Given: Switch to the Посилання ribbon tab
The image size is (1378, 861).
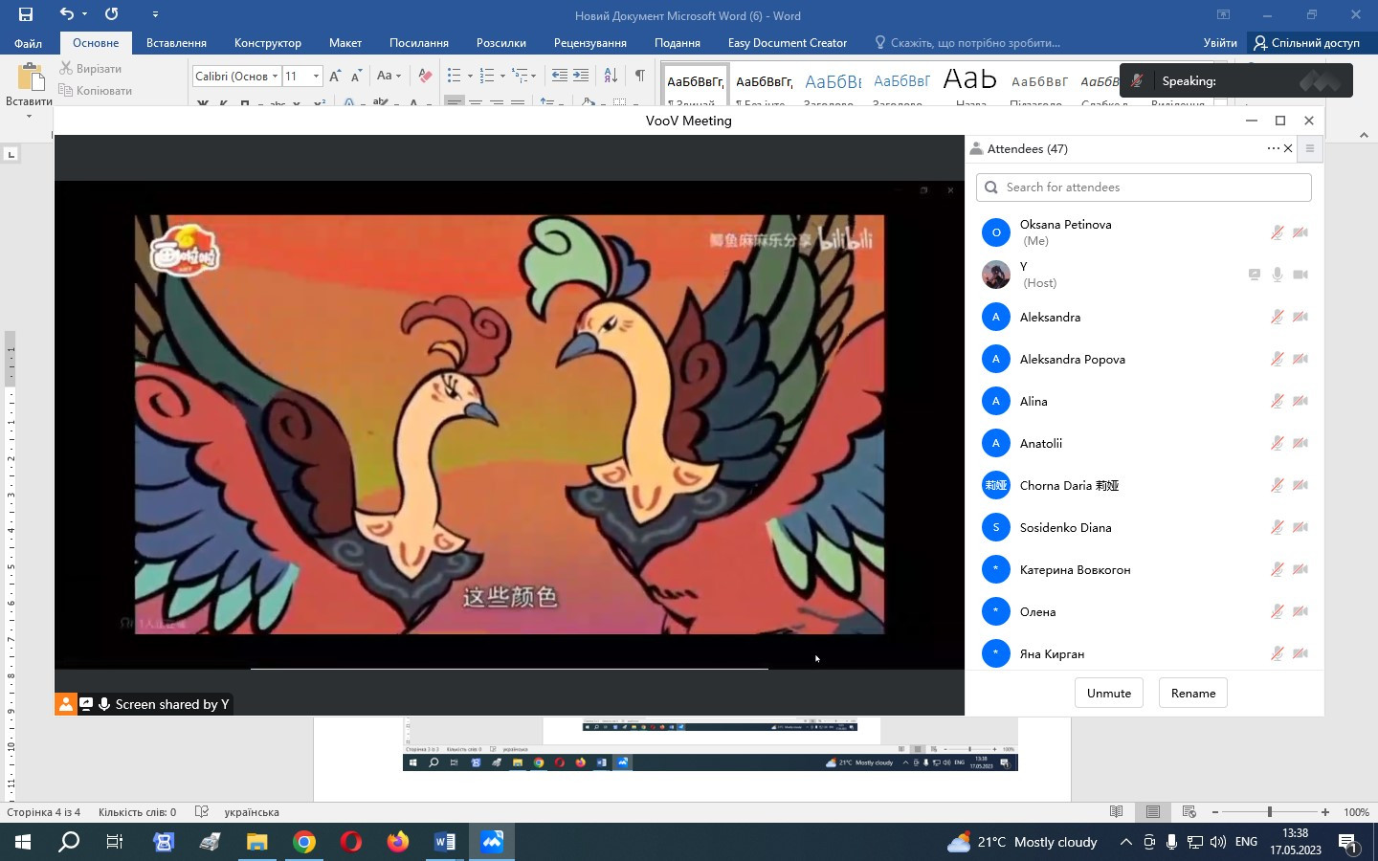Looking at the screenshot, I should (x=419, y=43).
